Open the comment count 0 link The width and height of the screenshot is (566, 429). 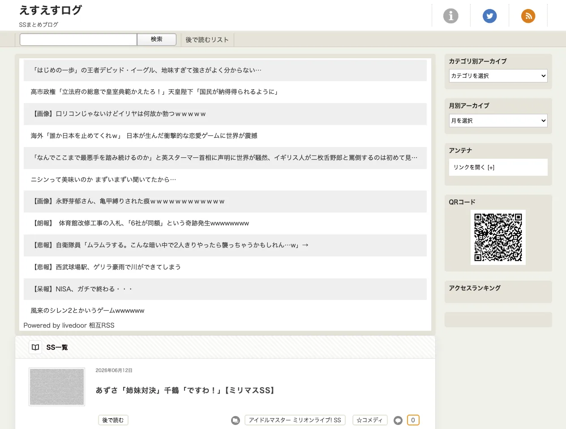click(413, 420)
